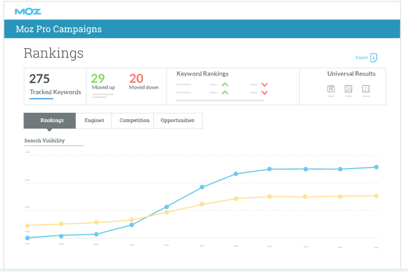408x272 pixels.
Task: Click the 29 Moved up figure
Action: [98, 78]
